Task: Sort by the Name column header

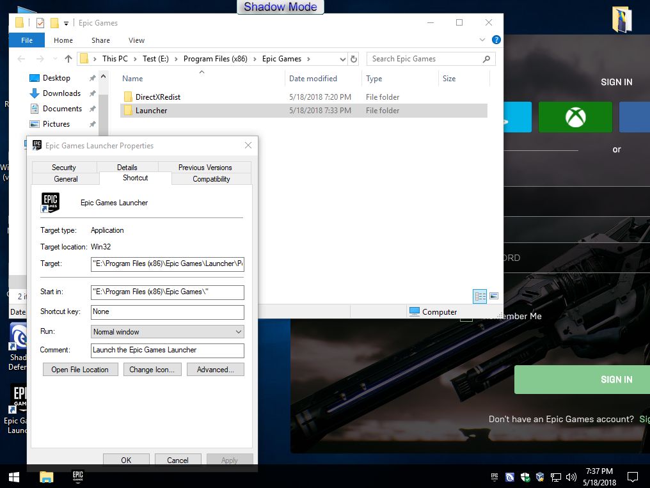Action: 132,78
